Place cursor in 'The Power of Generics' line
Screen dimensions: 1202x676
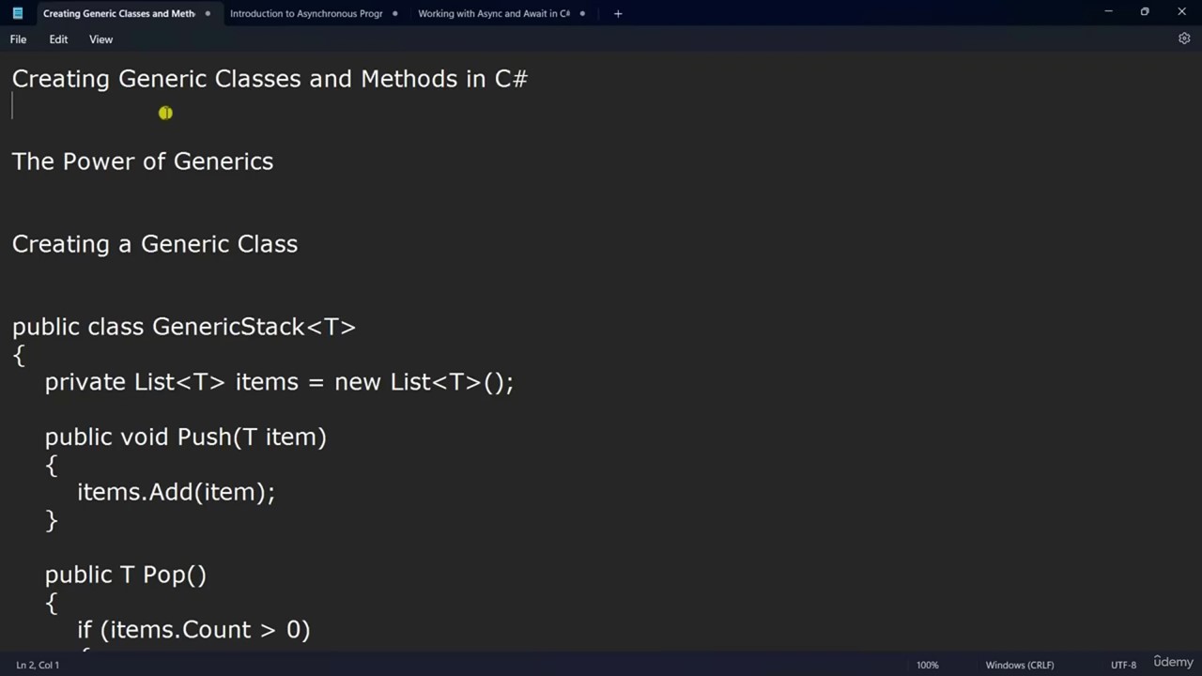click(x=143, y=161)
